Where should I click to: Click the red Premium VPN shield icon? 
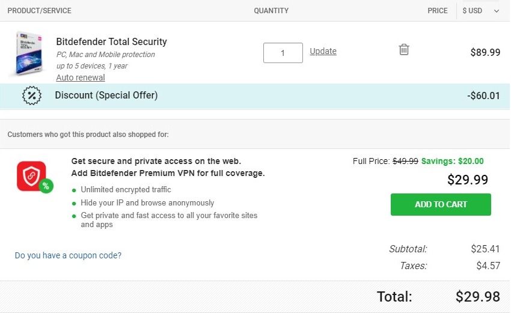tap(31, 175)
